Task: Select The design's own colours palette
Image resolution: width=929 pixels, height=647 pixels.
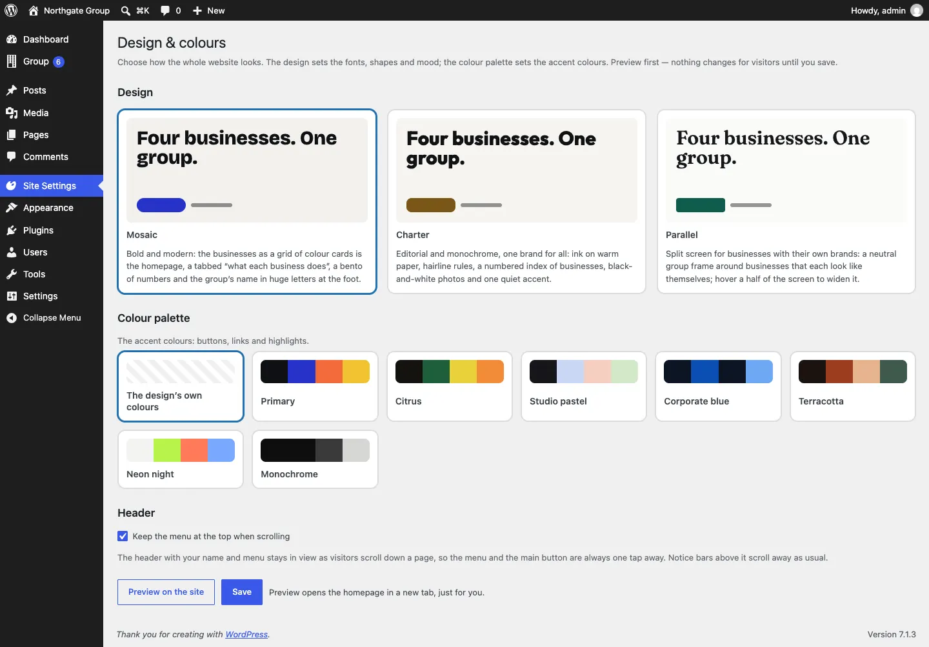Action: (181, 386)
